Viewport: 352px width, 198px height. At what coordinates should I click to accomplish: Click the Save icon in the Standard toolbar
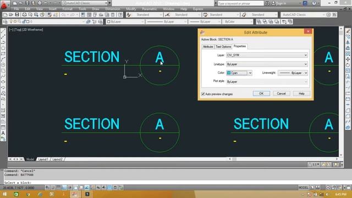click(x=17, y=15)
